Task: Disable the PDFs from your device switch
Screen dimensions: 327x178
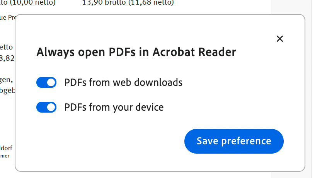Action: [46, 107]
